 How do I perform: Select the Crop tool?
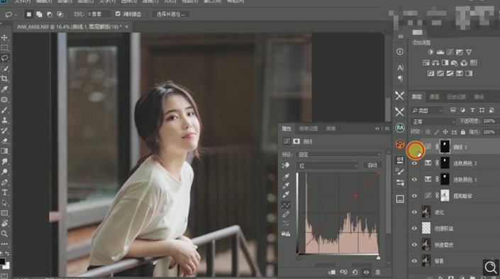[x=4, y=79]
